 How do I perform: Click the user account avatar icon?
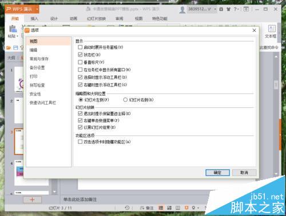tap(182, 9)
